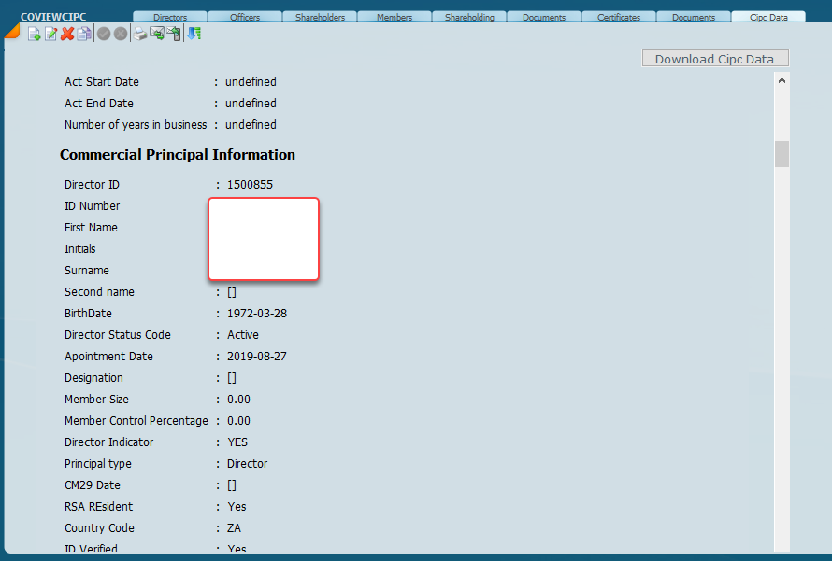
Task: Switch to the Directors tab
Action: pyautogui.click(x=169, y=17)
